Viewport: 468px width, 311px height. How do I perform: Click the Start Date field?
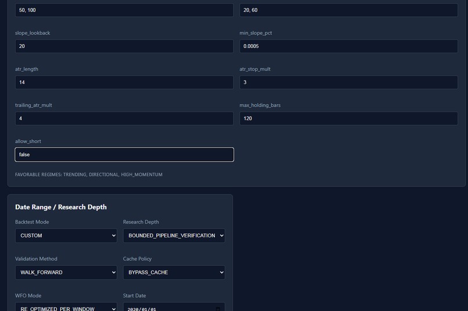174,307
